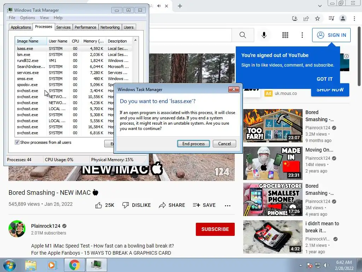Click the SIGN IN button

point(331,35)
